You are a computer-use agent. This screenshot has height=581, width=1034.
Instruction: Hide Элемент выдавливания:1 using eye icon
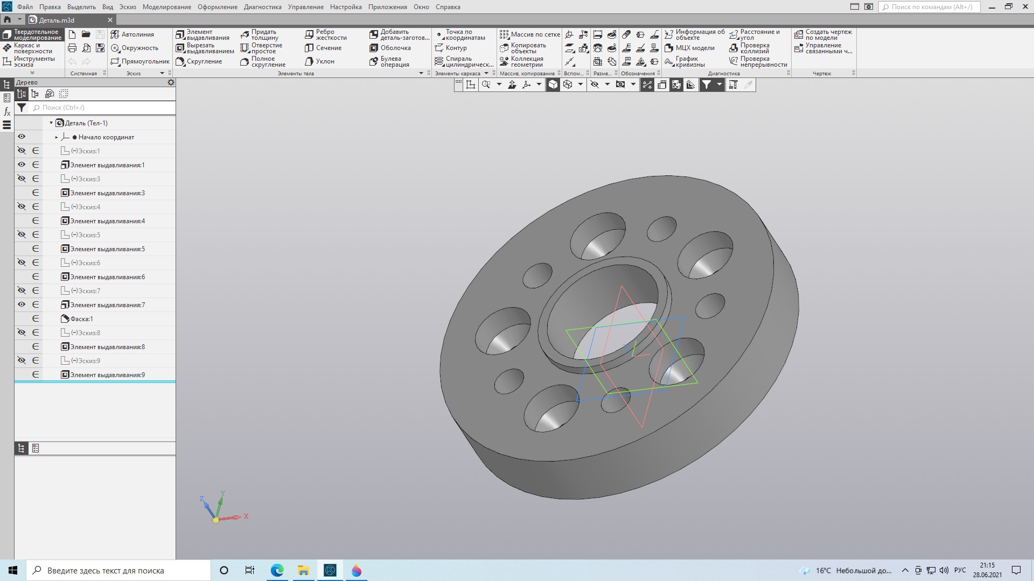[x=22, y=165]
